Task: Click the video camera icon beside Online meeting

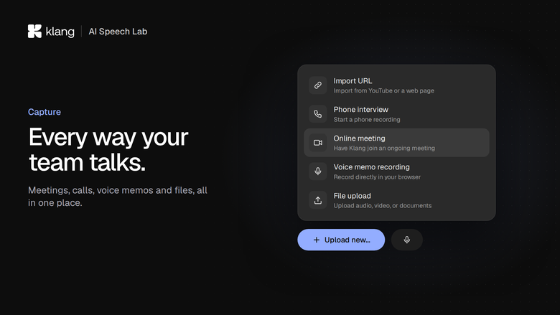Action: [x=318, y=143]
